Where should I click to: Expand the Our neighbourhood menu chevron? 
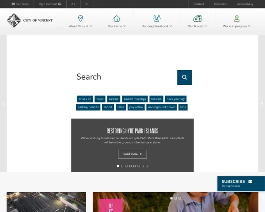[170, 26]
